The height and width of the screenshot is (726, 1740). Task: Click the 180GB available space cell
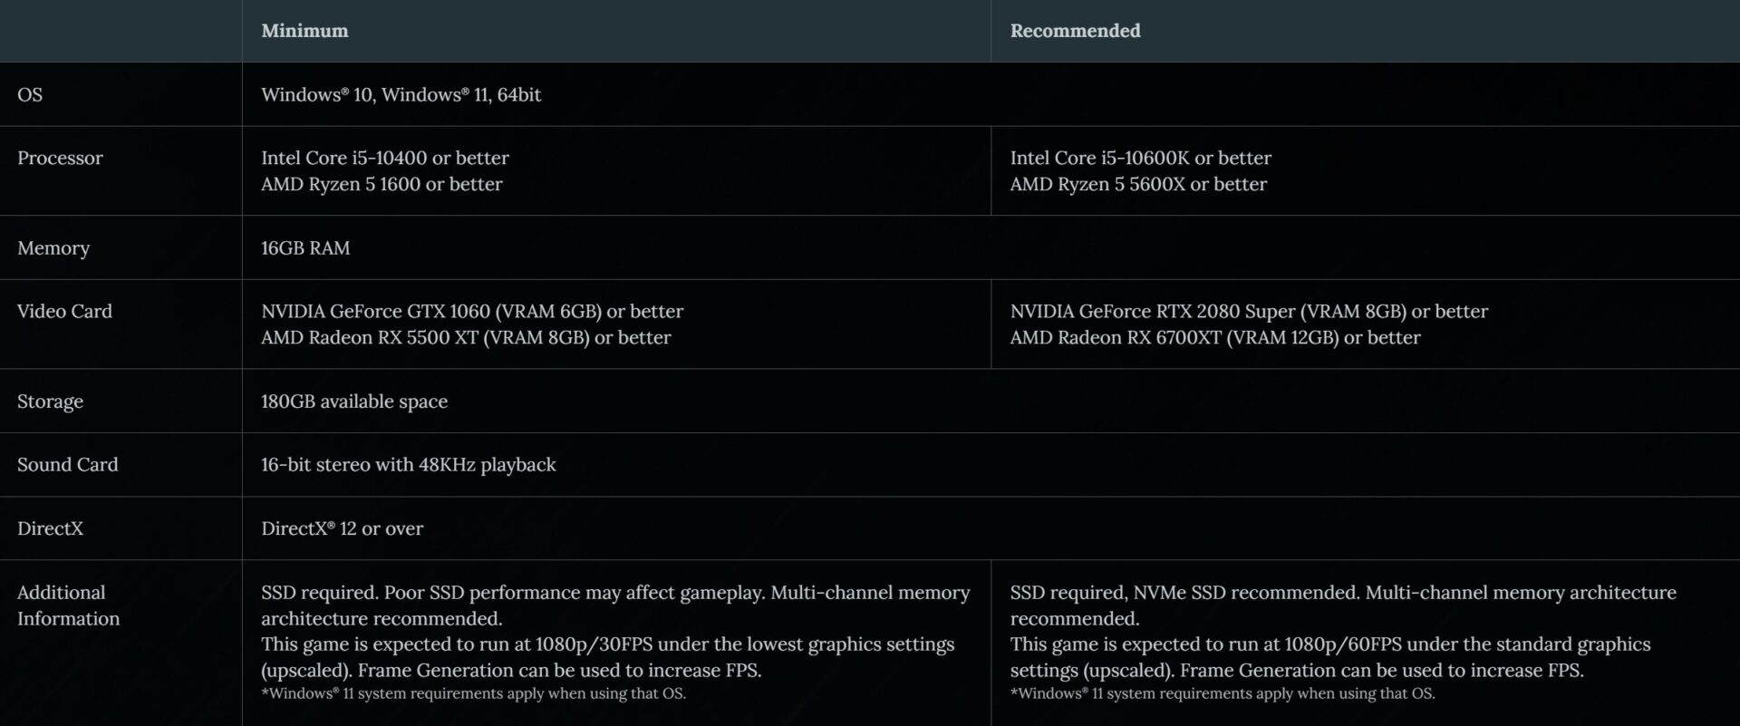[353, 401]
